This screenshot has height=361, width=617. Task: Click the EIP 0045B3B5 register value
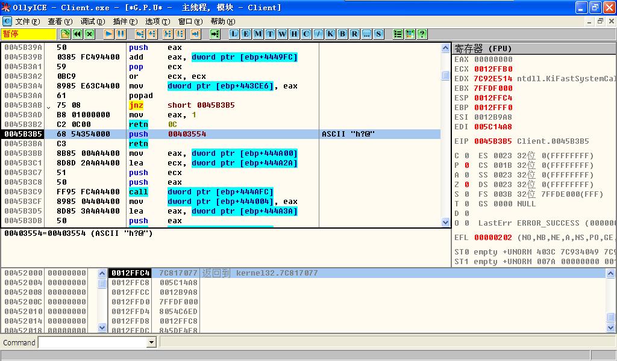(x=493, y=141)
